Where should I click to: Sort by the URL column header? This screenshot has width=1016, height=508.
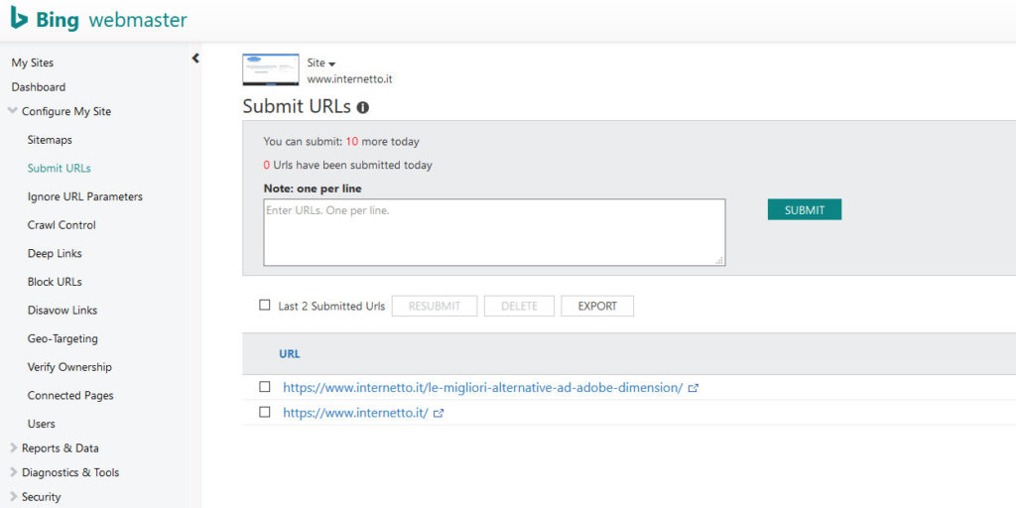(289, 354)
